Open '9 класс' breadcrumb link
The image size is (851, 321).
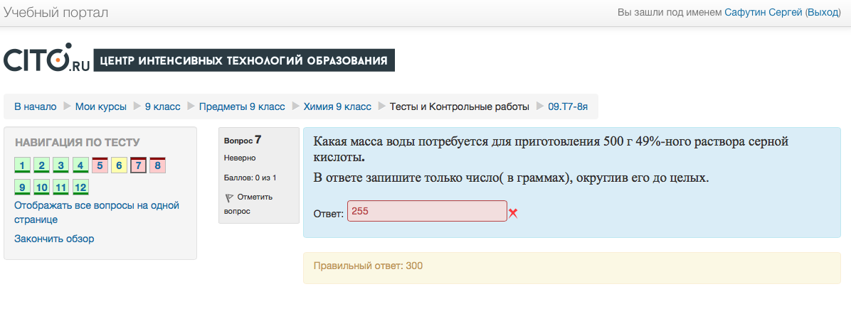pos(162,107)
